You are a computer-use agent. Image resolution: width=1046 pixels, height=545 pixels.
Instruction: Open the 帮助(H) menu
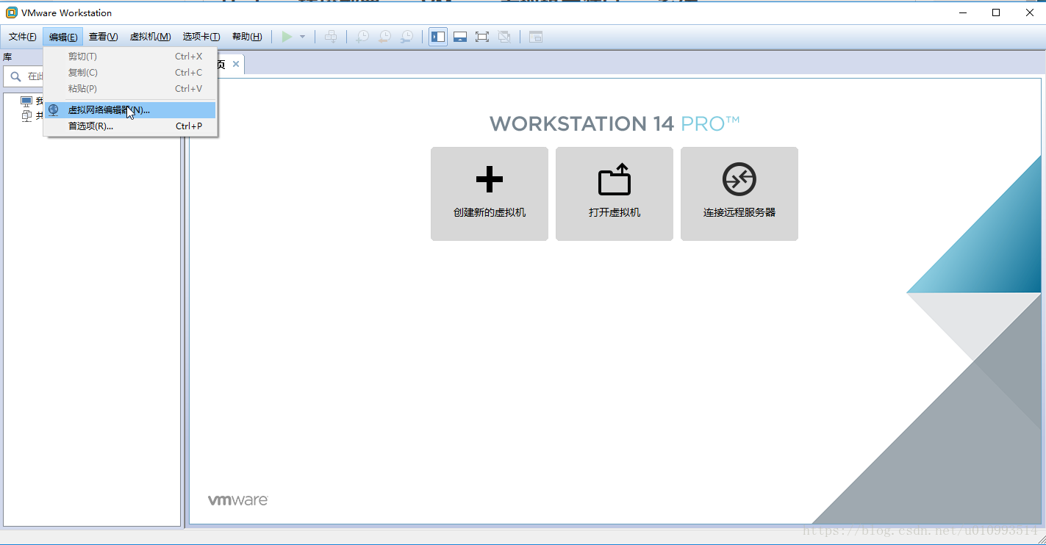pos(247,37)
